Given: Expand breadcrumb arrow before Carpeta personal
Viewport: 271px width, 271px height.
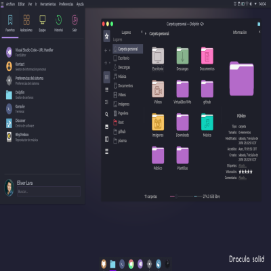Looking at the screenshot, I should tap(146, 34).
